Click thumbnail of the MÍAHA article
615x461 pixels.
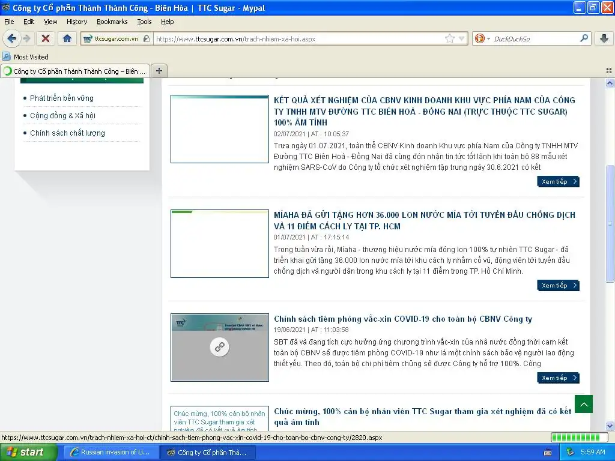[220, 244]
